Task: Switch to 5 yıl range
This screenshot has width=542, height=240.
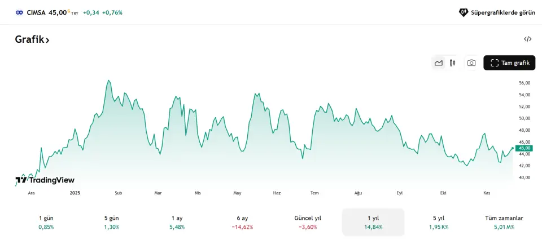Action: click(439, 222)
